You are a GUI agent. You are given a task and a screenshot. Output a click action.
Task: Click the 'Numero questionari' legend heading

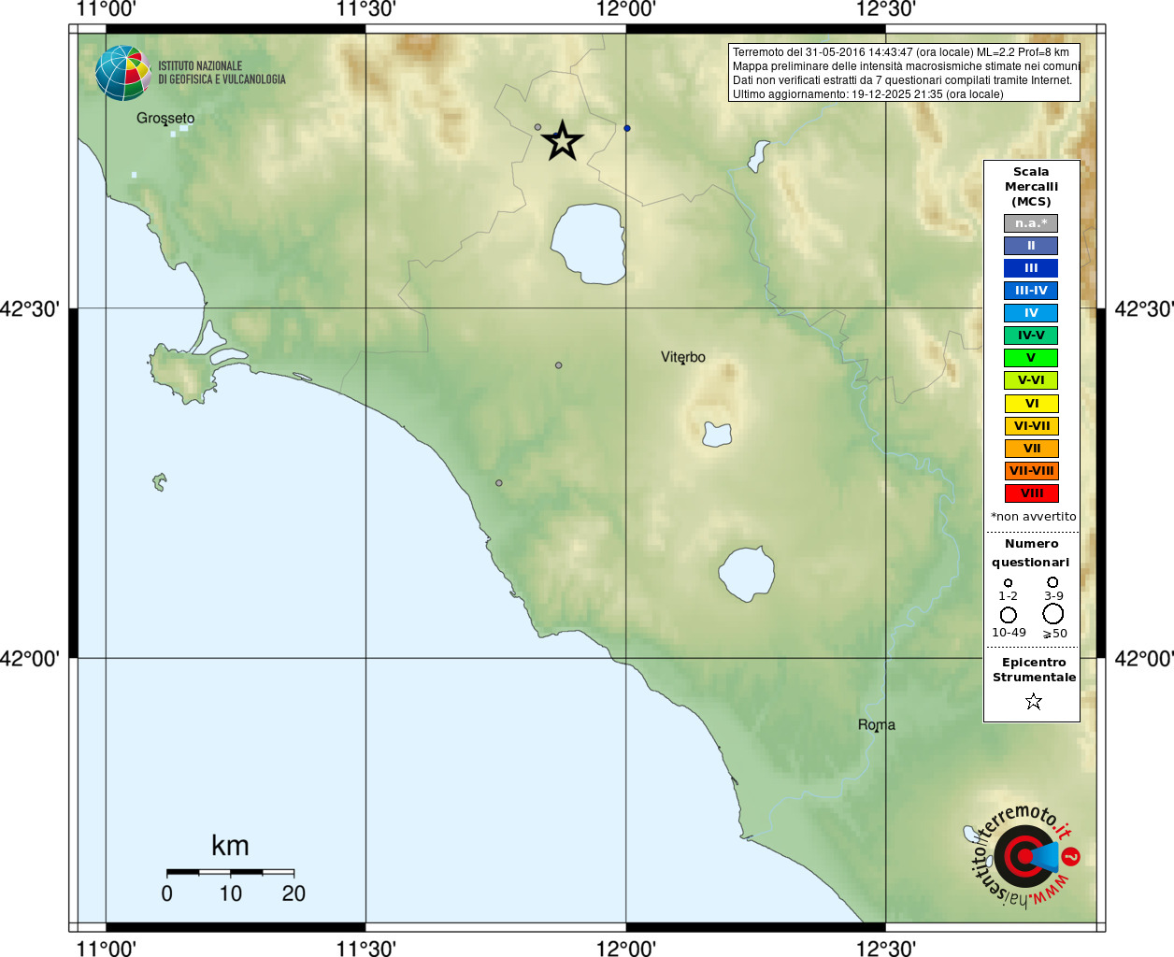coord(1031,552)
